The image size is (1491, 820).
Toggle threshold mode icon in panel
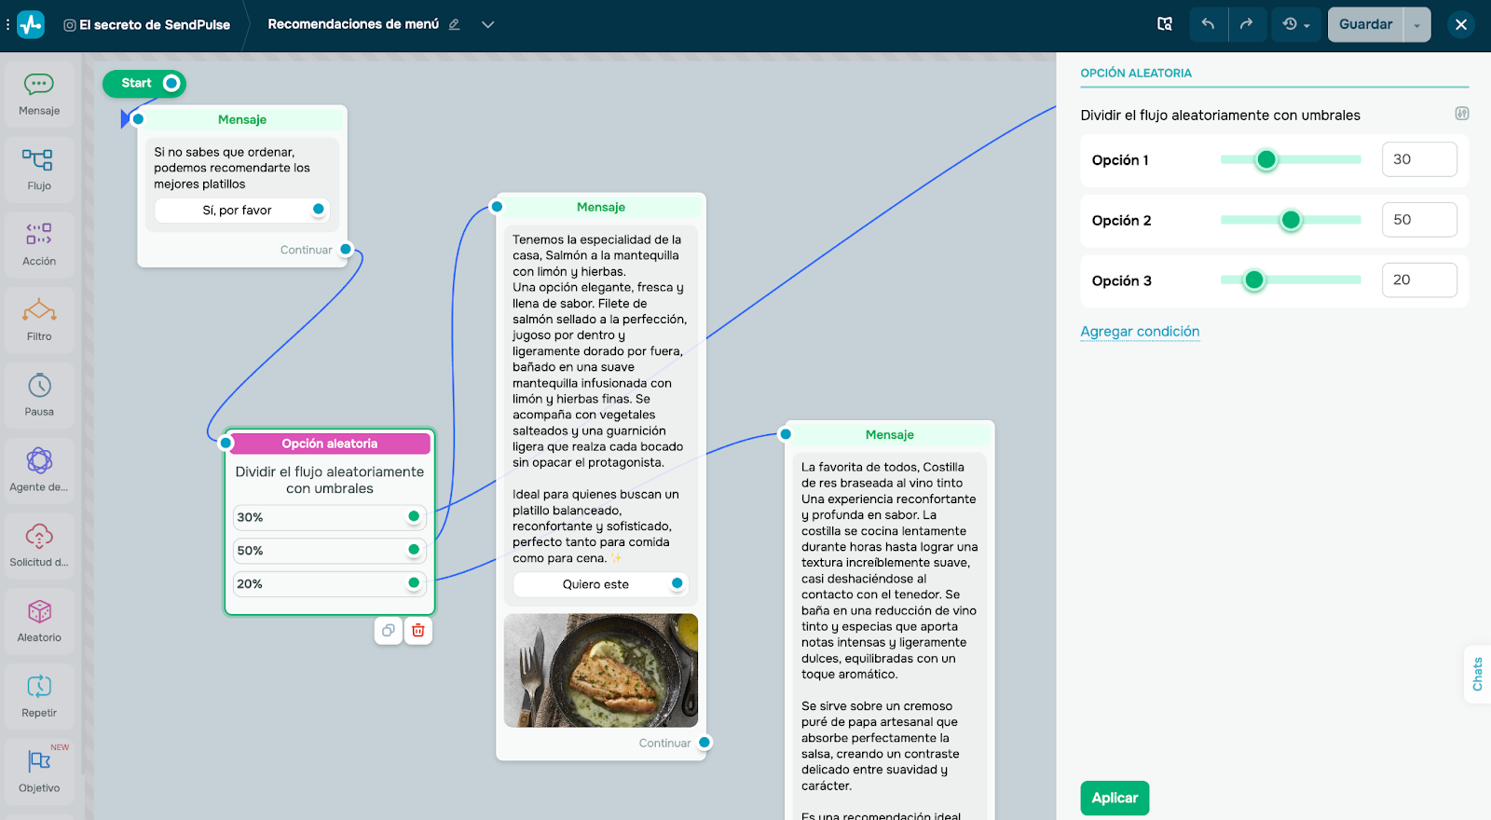click(1462, 114)
